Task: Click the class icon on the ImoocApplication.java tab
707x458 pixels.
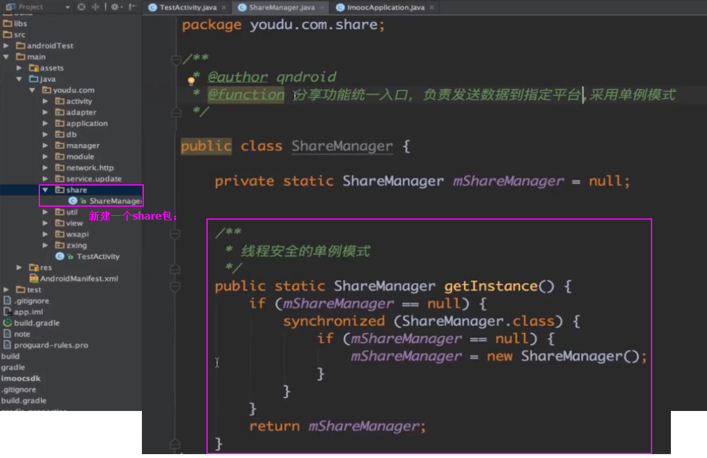Action: coord(341,7)
